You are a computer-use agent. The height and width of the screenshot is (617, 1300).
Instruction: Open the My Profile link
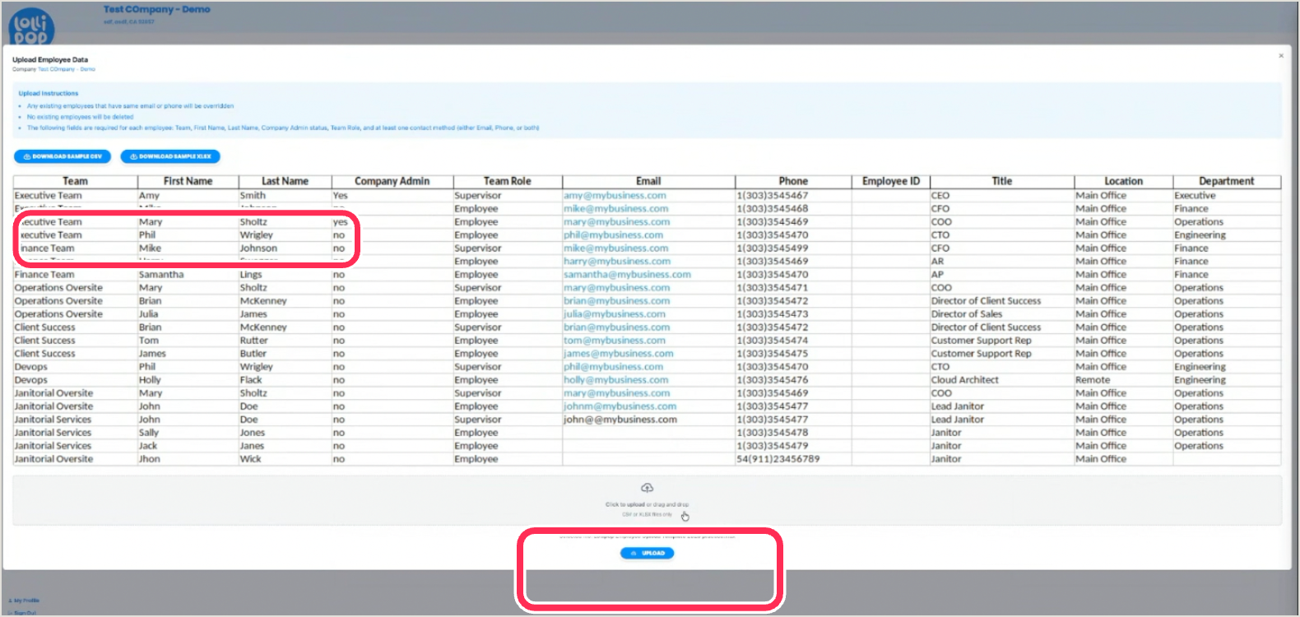coord(24,601)
